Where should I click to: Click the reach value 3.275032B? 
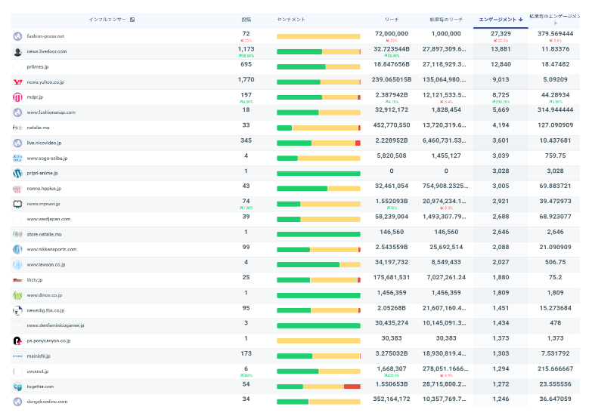392,354
